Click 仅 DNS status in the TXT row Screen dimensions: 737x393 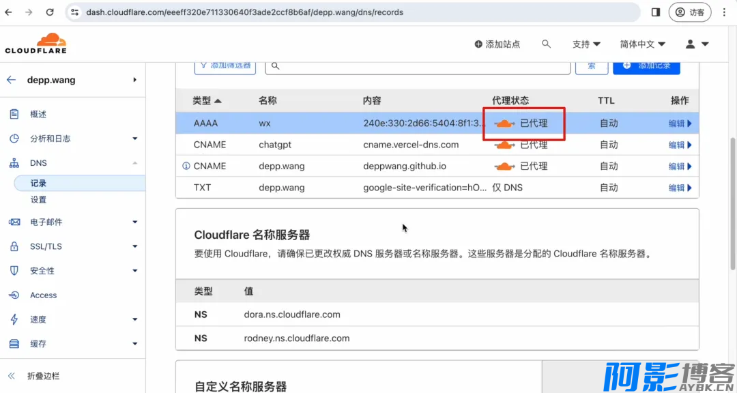click(x=508, y=188)
